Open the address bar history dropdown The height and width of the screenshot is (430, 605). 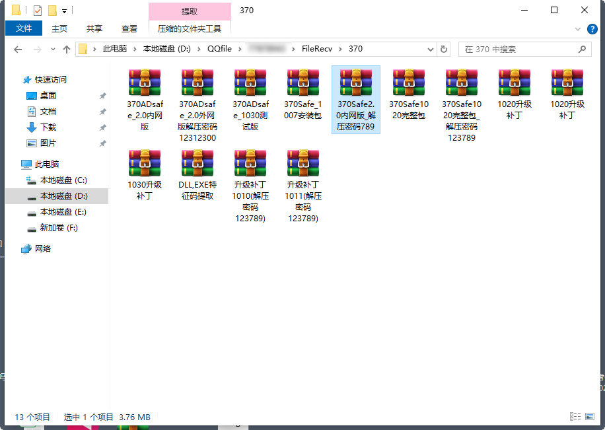[431, 50]
